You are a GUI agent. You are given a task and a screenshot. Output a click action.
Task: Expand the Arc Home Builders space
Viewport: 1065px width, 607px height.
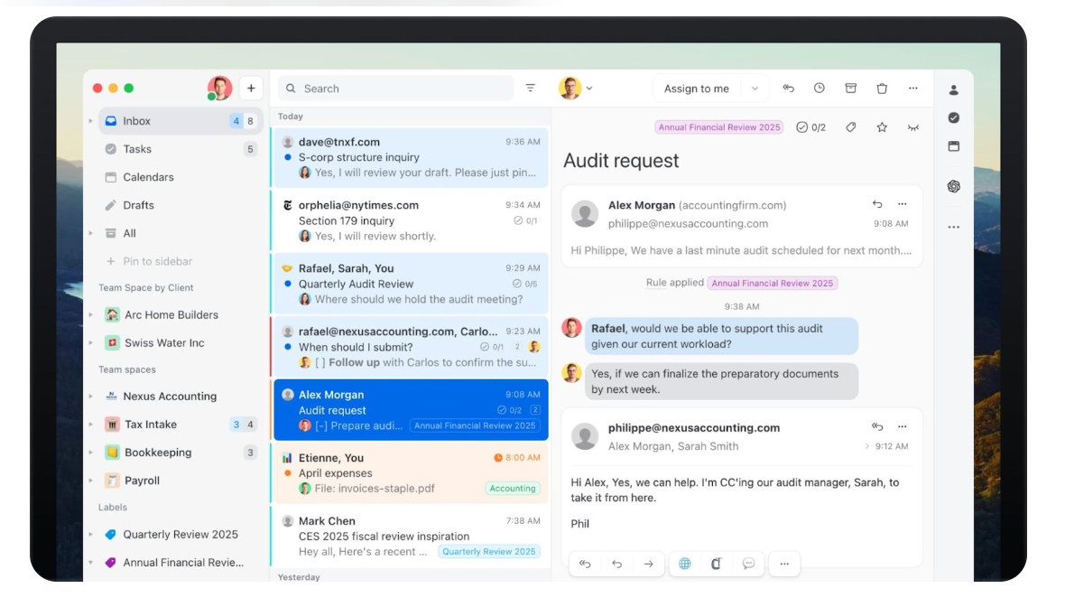(90, 314)
